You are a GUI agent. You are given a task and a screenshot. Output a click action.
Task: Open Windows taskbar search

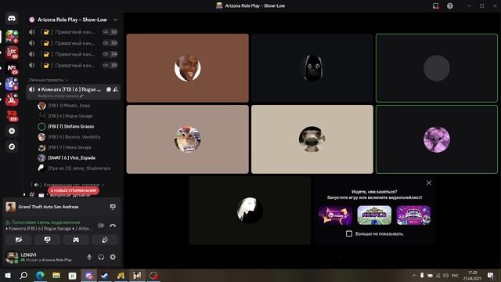(x=23, y=275)
